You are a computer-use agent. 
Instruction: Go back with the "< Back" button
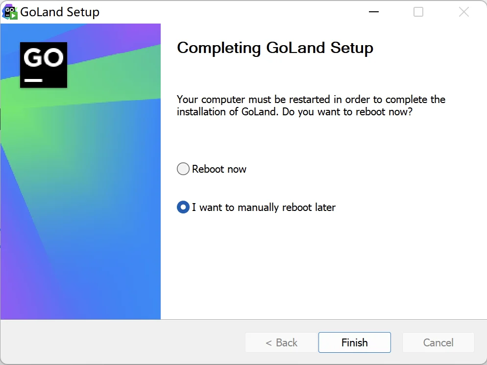click(281, 342)
